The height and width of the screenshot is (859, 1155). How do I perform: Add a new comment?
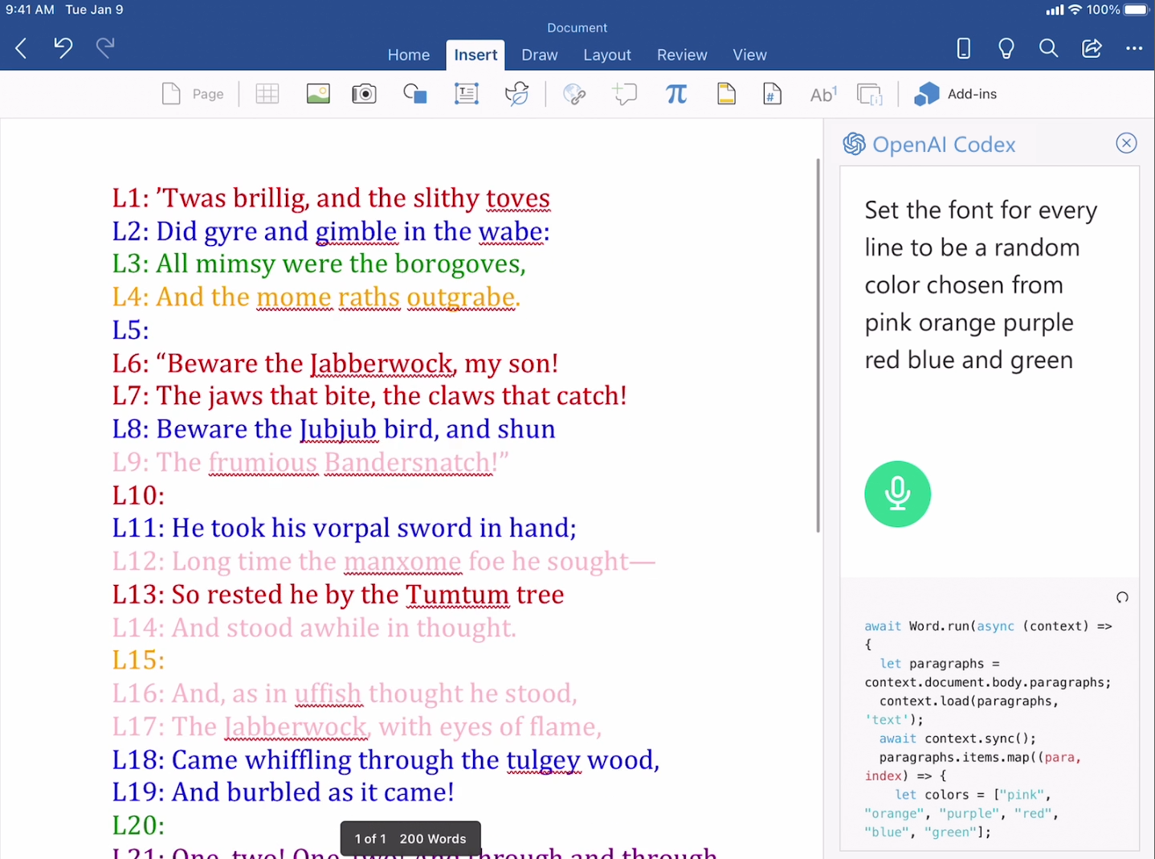(x=625, y=94)
